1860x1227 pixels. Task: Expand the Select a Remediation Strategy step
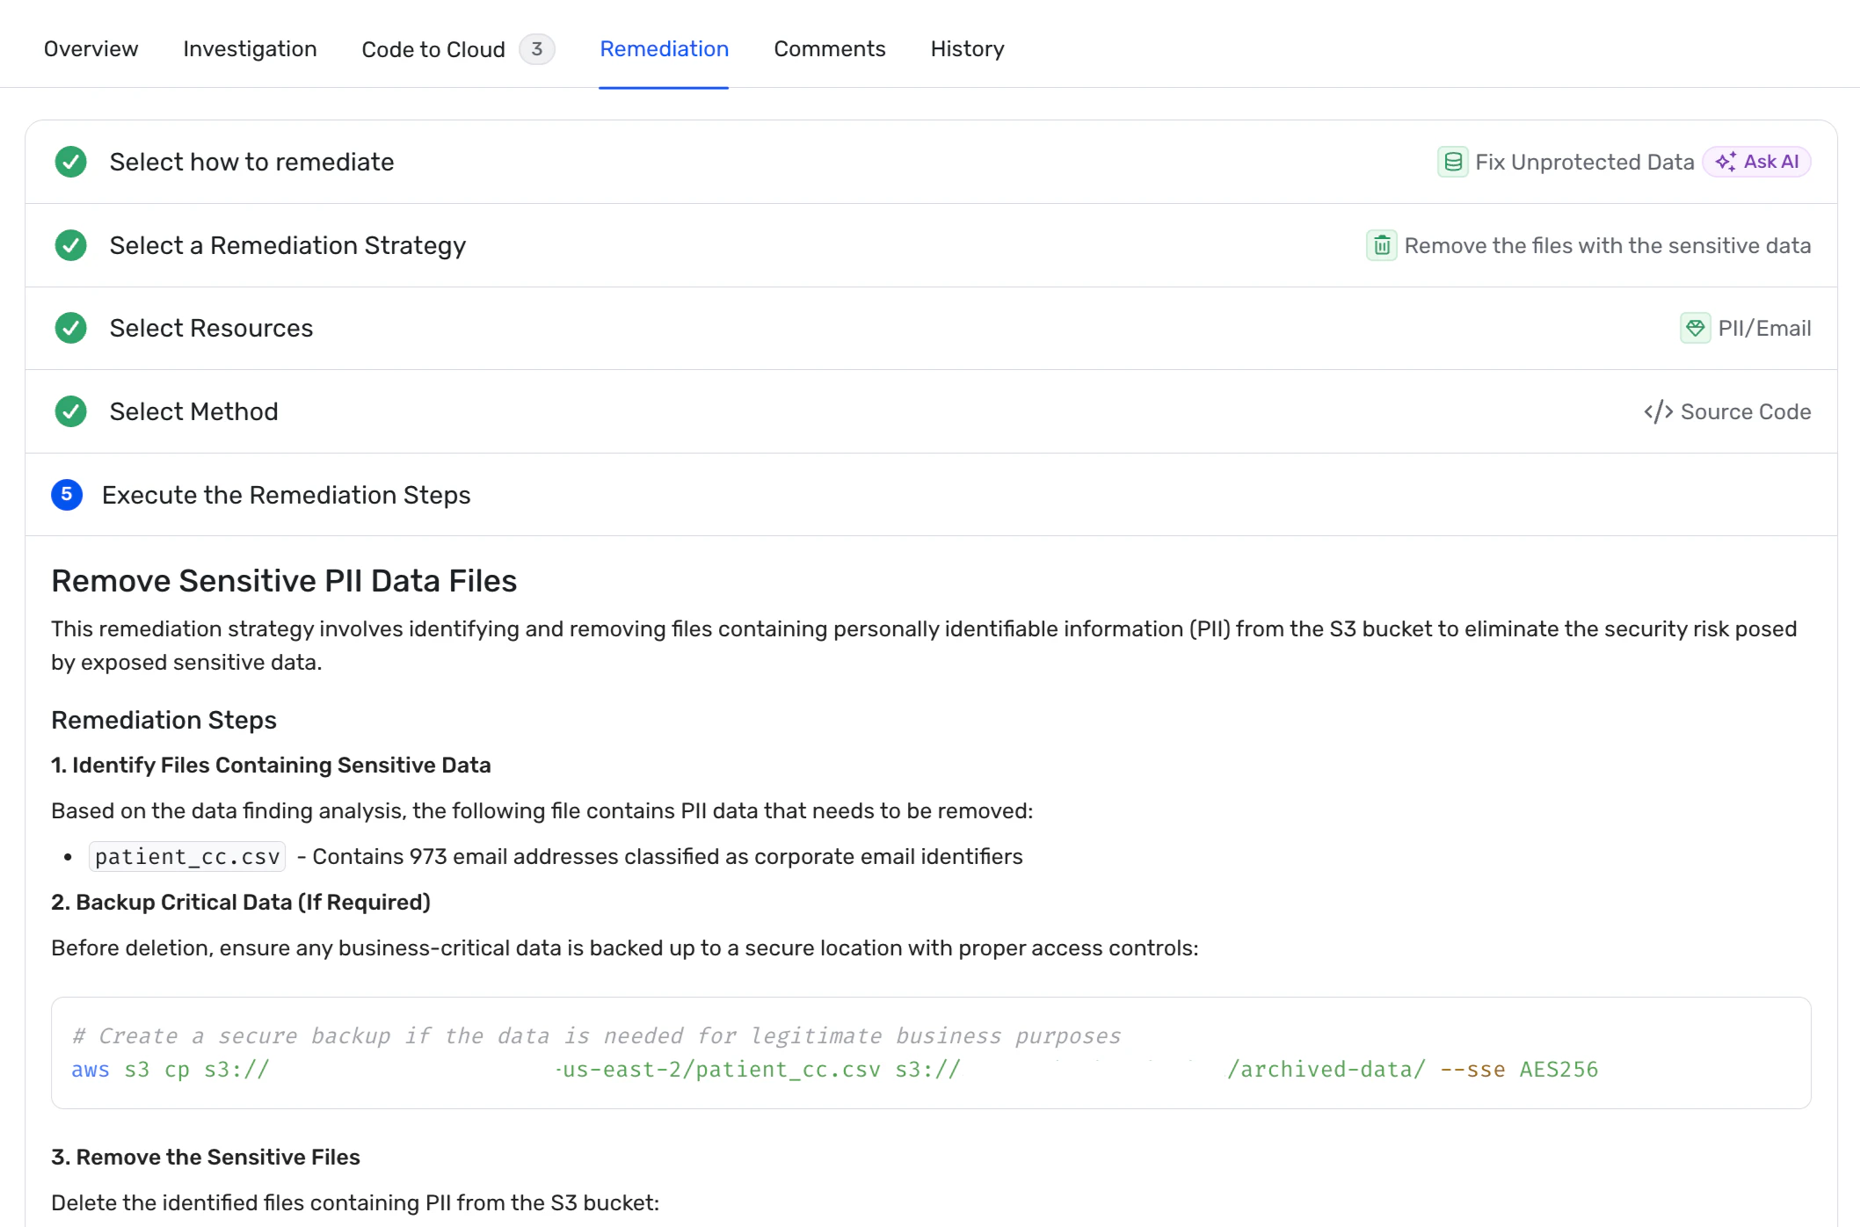click(287, 245)
